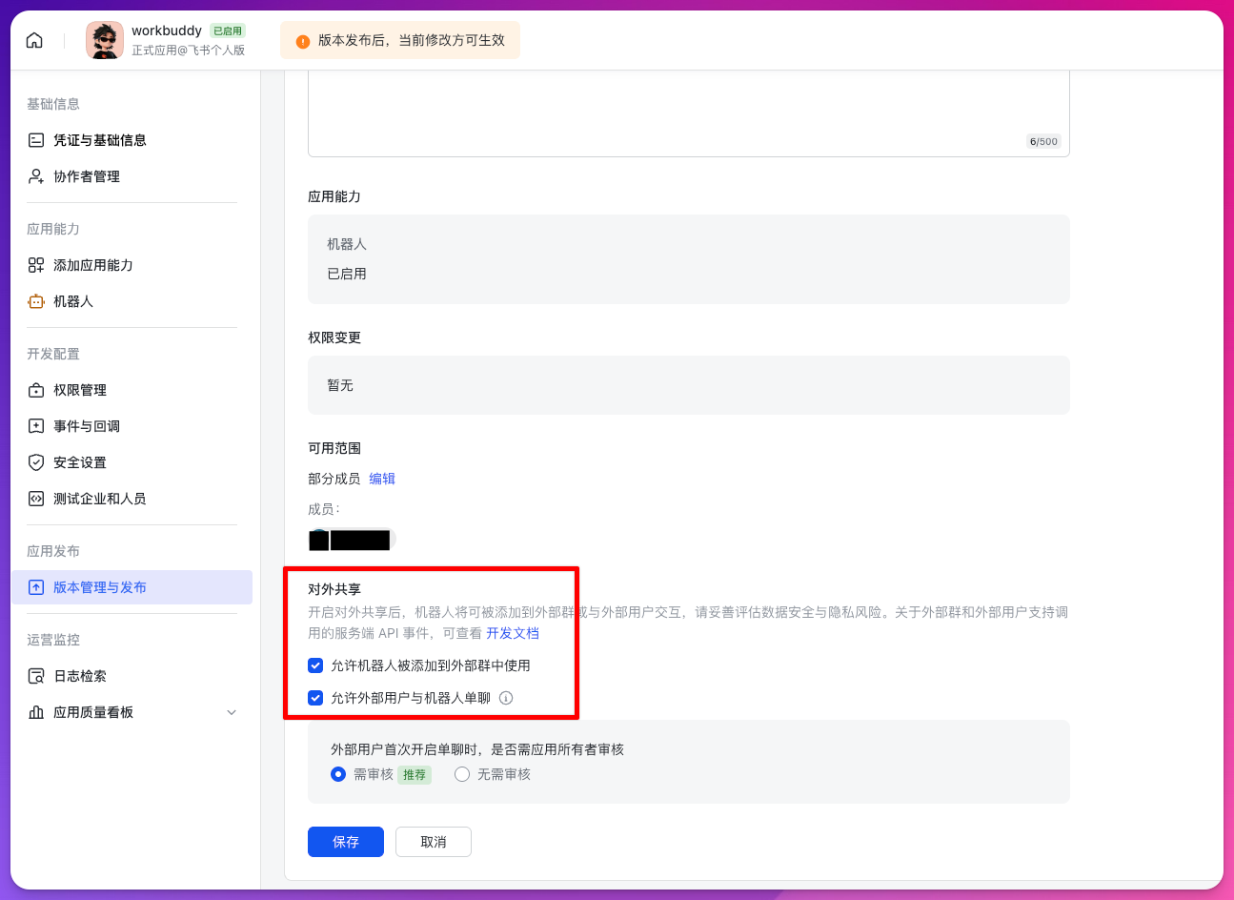
Task: Click the 版本管理与发布 upload icon
Action: [x=36, y=587]
